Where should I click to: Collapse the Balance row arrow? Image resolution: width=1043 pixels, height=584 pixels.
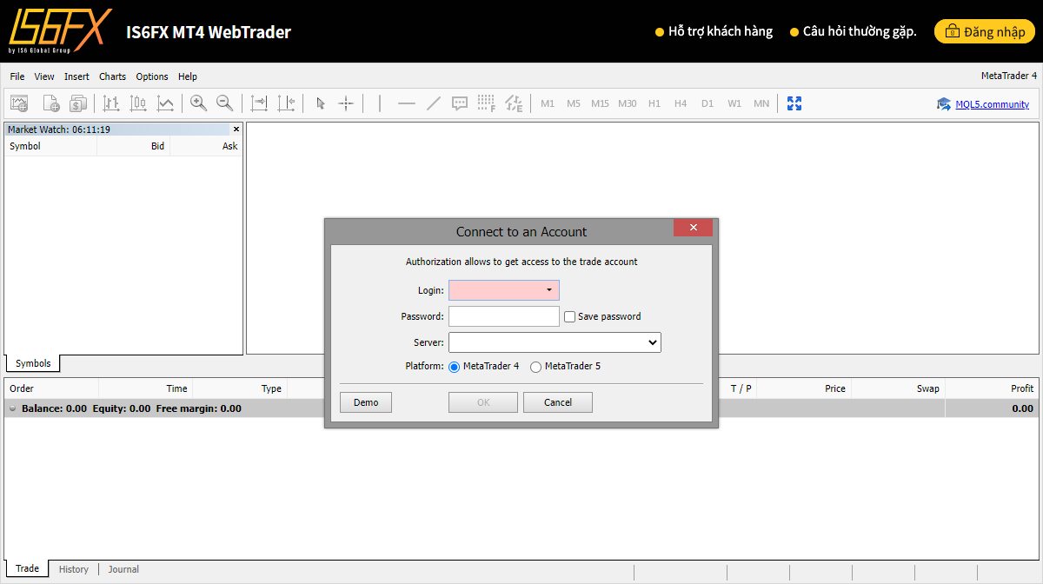point(13,408)
